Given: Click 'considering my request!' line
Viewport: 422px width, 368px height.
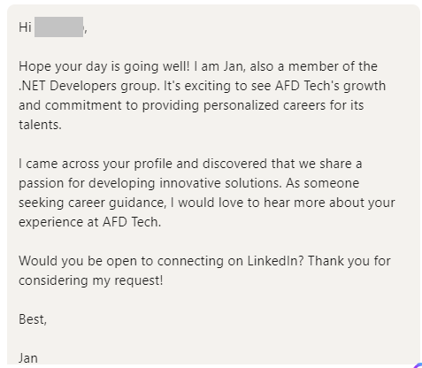Looking at the screenshot, I should tap(91, 280).
